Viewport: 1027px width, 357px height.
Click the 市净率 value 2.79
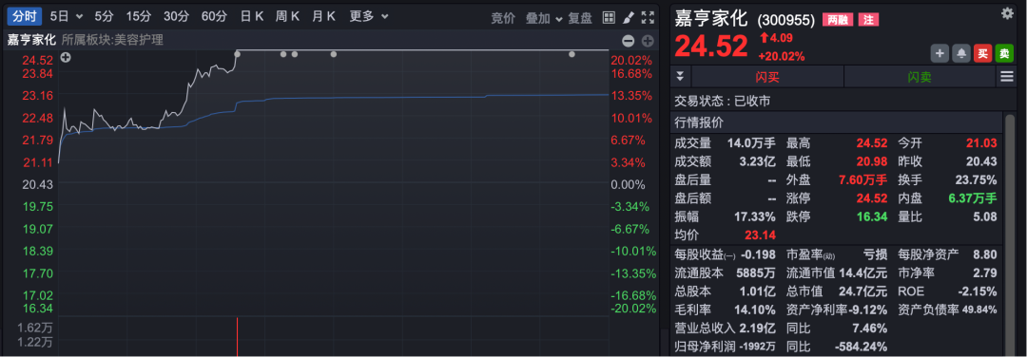(x=985, y=272)
